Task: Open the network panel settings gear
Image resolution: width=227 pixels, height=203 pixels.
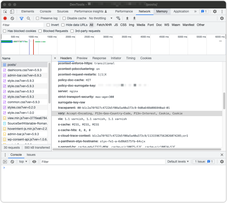Action: click(x=222, y=18)
